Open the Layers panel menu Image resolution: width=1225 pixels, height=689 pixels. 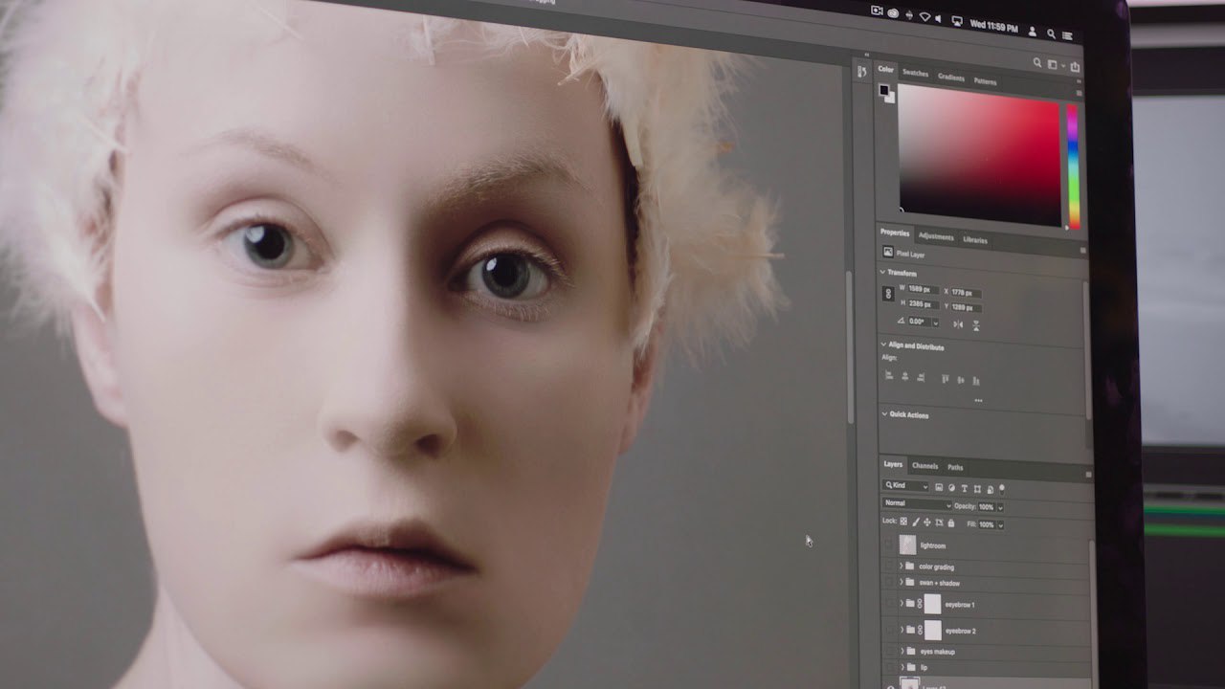(1088, 474)
